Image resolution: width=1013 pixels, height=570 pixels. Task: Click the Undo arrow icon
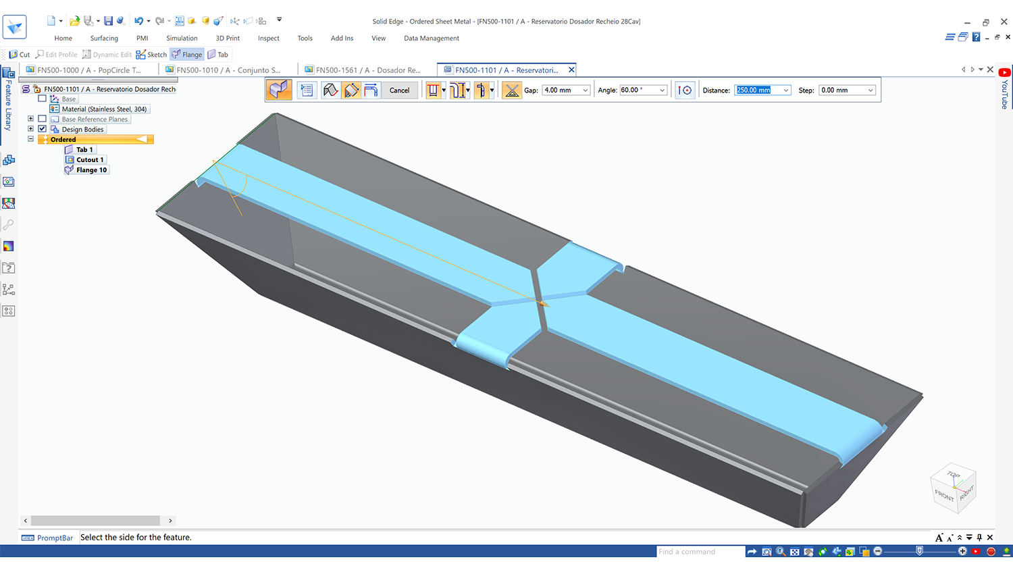138,21
